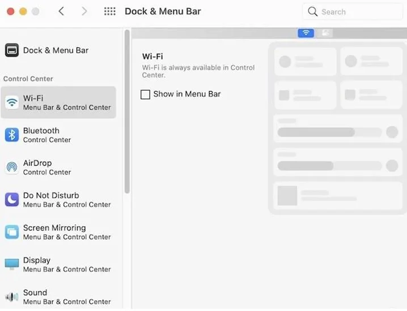Click the Bluetooth icon in sidebar
This screenshot has width=407, height=311.
(12, 135)
